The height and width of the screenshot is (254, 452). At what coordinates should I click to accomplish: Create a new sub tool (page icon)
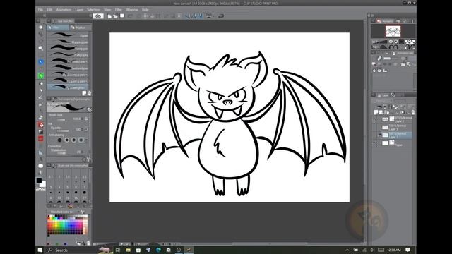(84, 93)
